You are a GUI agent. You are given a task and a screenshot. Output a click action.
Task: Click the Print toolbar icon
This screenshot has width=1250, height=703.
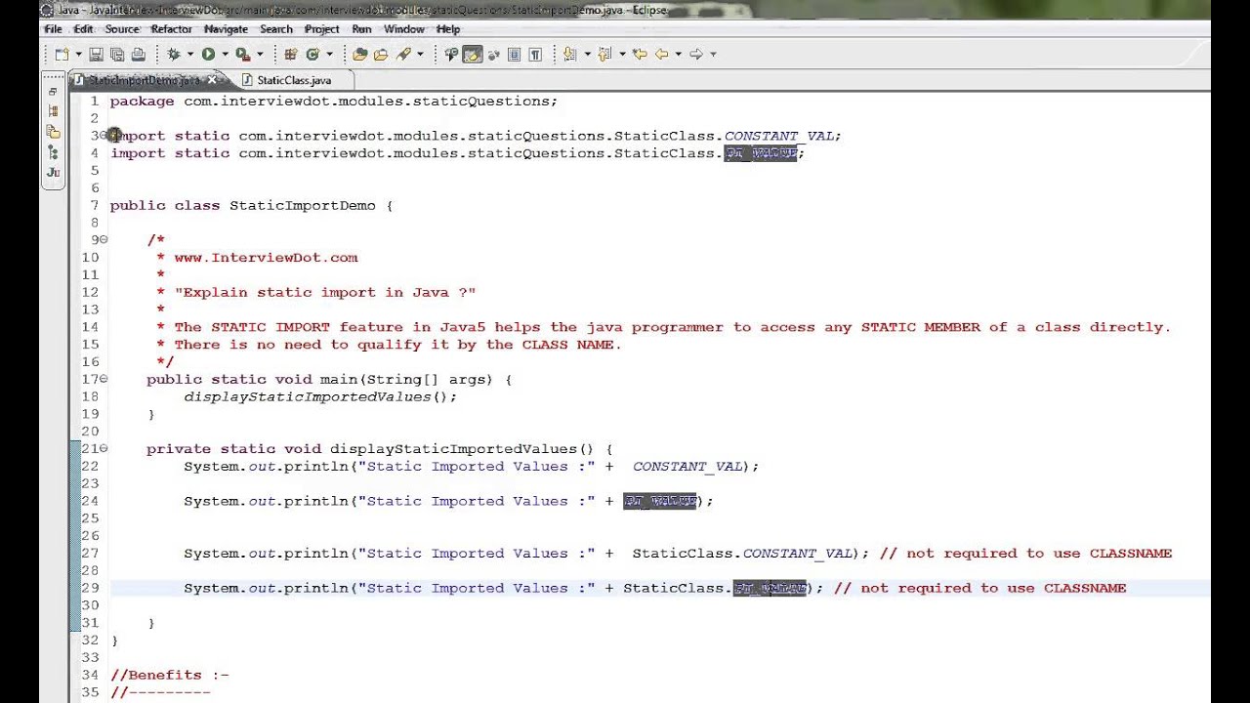click(x=138, y=54)
